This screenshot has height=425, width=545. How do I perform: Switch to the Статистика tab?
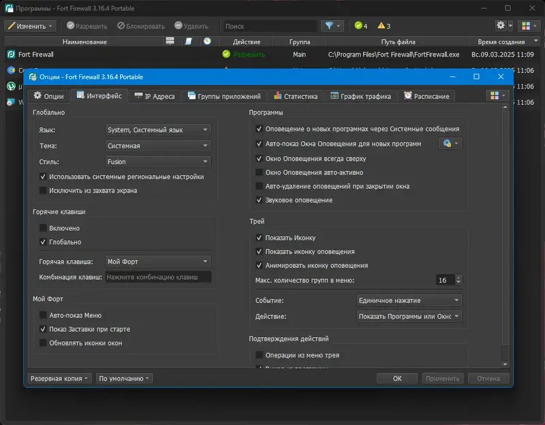point(296,96)
